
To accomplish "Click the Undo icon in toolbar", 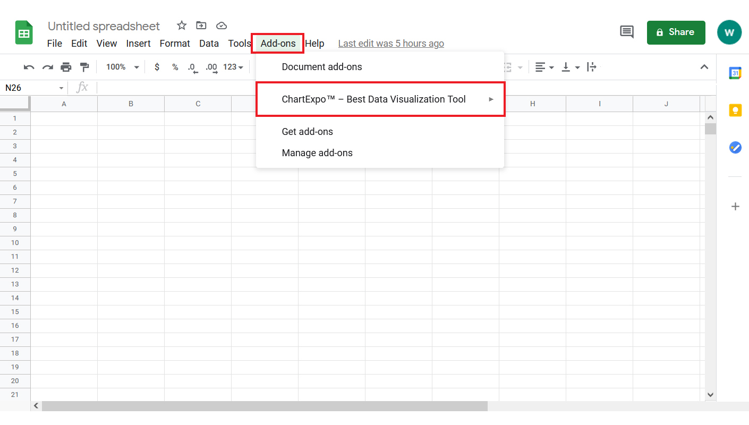I will (x=29, y=67).
